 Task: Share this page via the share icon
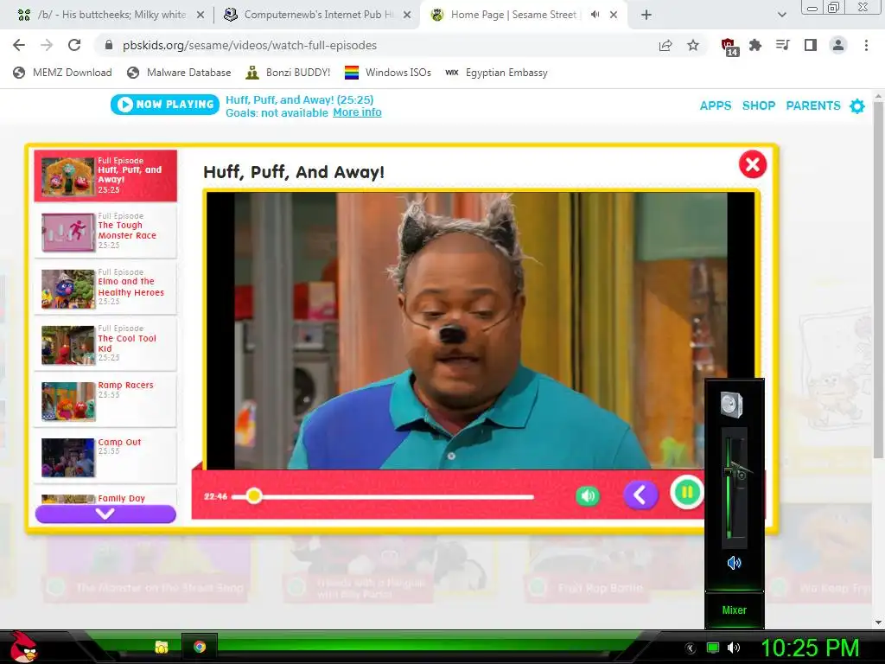(665, 45)
